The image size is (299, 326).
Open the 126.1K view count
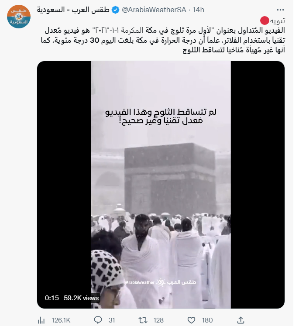click(61, 320)
